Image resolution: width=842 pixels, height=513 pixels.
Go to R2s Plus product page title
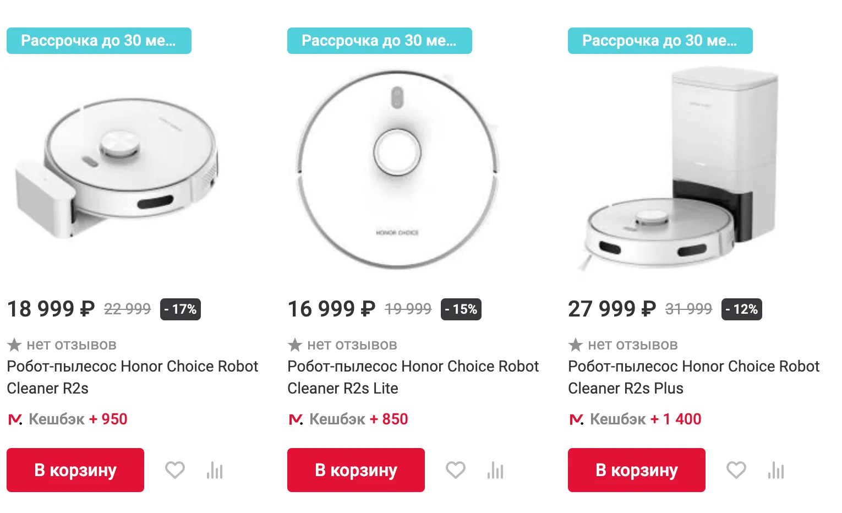tap(693, 377)
